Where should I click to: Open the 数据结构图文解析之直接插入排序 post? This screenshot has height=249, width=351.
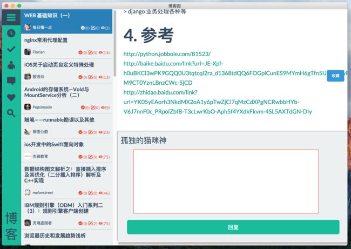(x=65, y=174)
